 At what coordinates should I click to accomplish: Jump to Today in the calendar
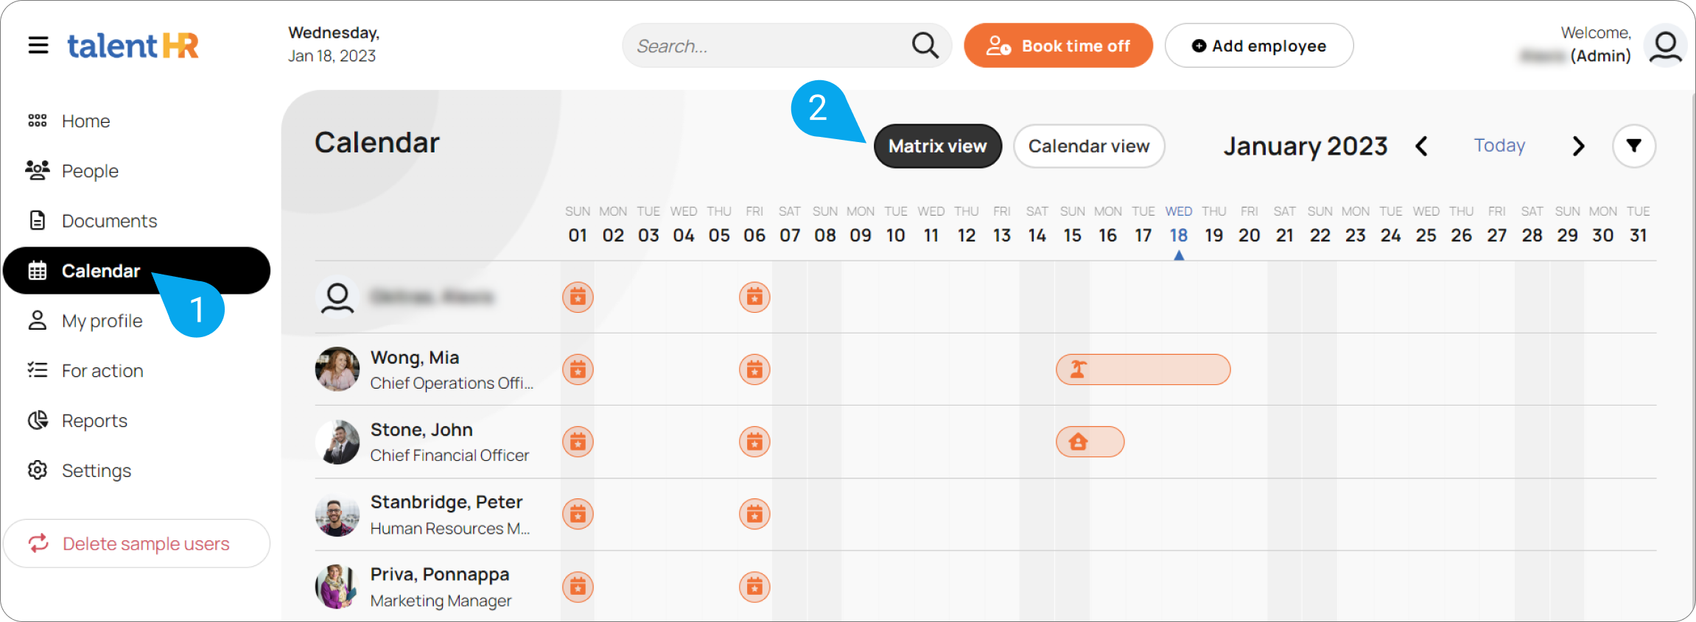(x=1499, y=146)
